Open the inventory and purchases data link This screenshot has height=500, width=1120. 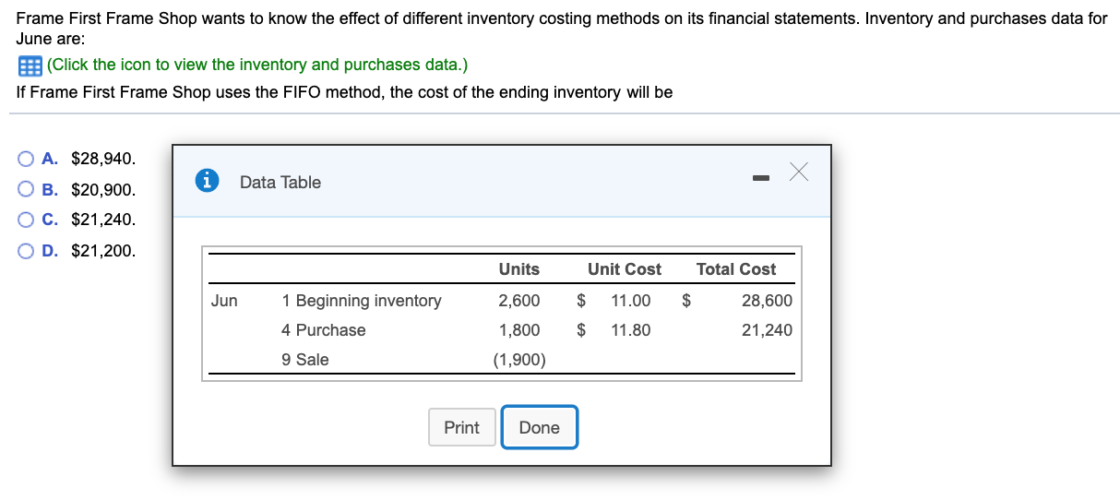pos(257,65)
